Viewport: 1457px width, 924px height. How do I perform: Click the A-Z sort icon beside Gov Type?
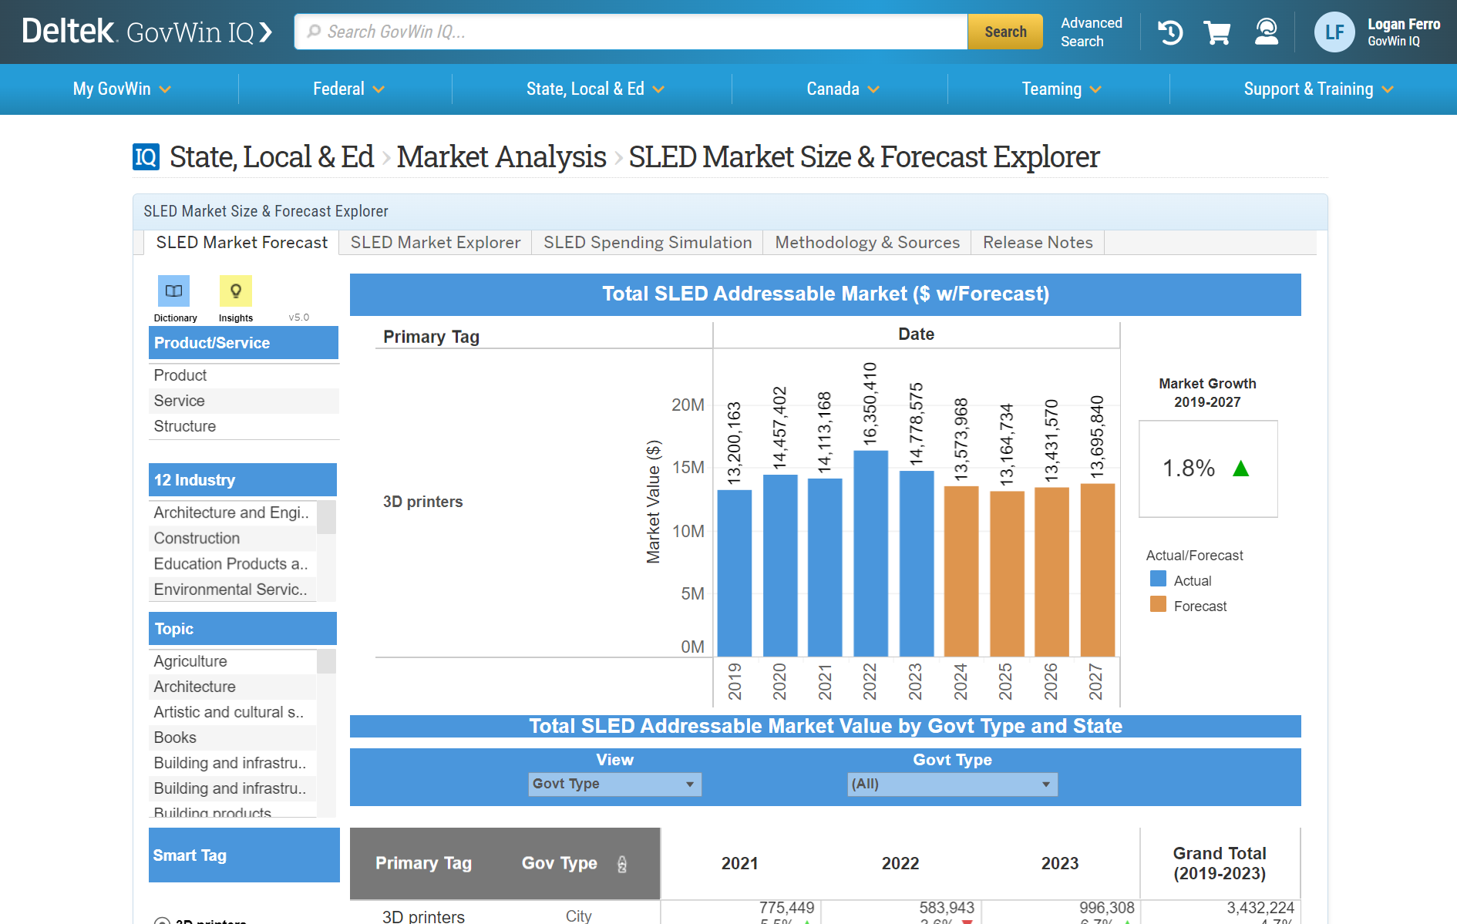point(622,865)
